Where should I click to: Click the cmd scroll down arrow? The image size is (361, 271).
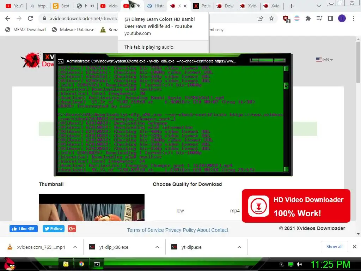[286, 169]
